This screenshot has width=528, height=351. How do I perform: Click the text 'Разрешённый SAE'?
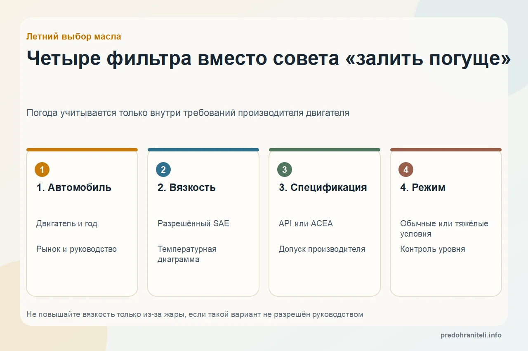pyautogui.click(x=193, y=224)
